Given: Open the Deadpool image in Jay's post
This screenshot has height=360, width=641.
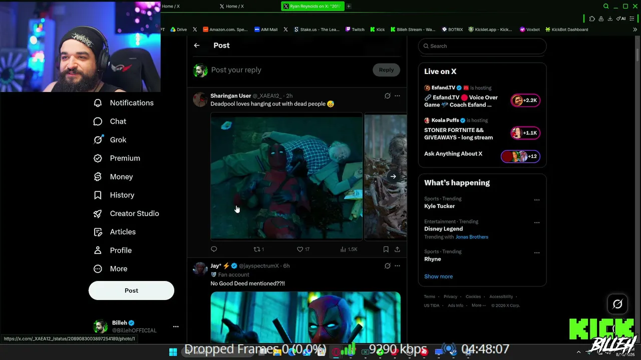Looking at the screenshot, I should [305, 317].
